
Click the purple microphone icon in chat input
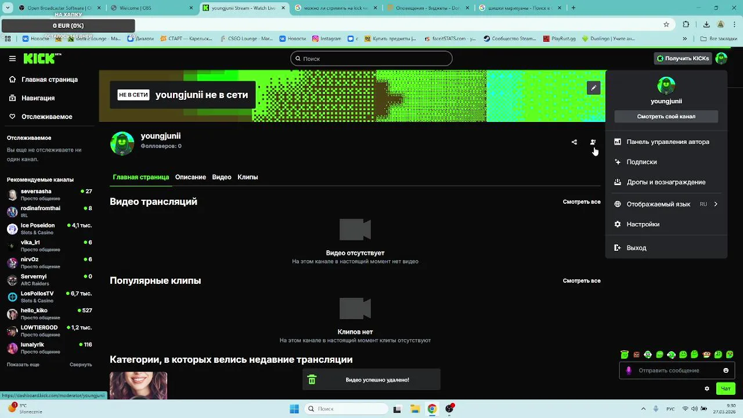coord(629,370)
